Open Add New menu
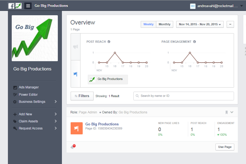 25,114
